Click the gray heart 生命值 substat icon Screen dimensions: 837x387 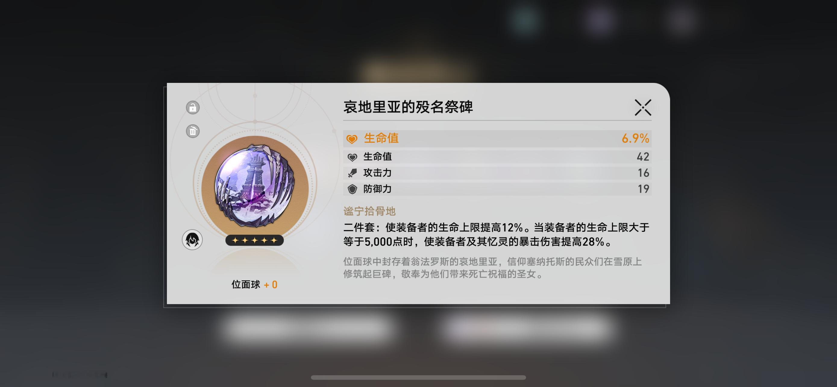pyautogui.click(x=352, y=157)
